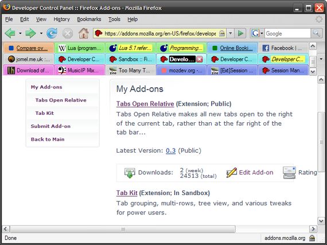Screen dimensions: 327x245
Task: Open the Bookmarks menu
Action: (89, 20)
